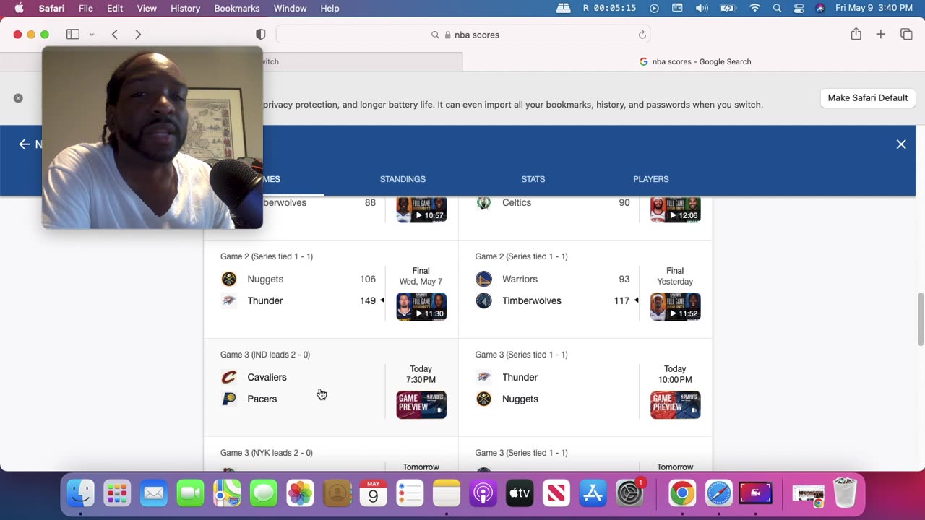Go forward with the forward arrow
925x520 pixels.
point(138,35)
